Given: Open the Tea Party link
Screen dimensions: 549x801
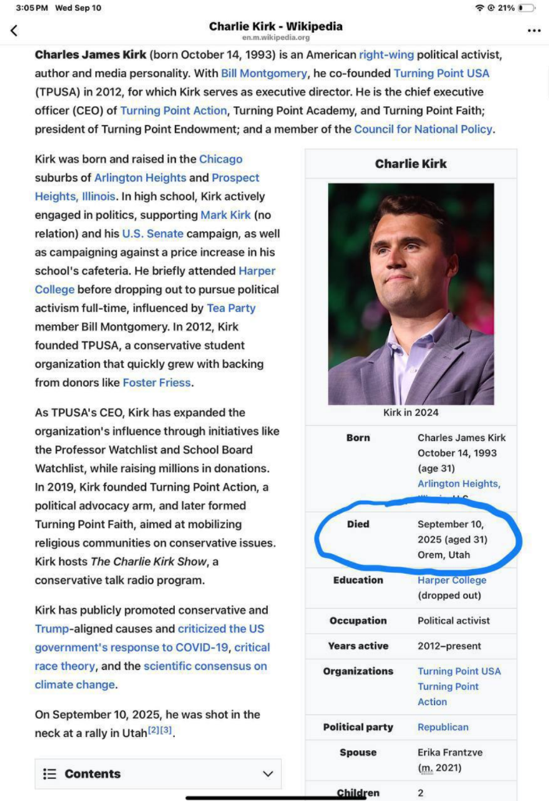Looking at the screenshot, I should tap(231, 308).
